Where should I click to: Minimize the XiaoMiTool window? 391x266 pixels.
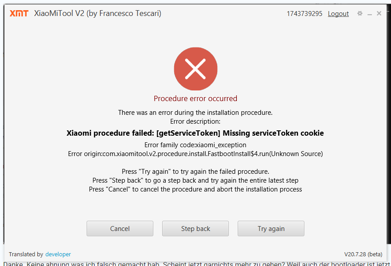pos(370,14)
